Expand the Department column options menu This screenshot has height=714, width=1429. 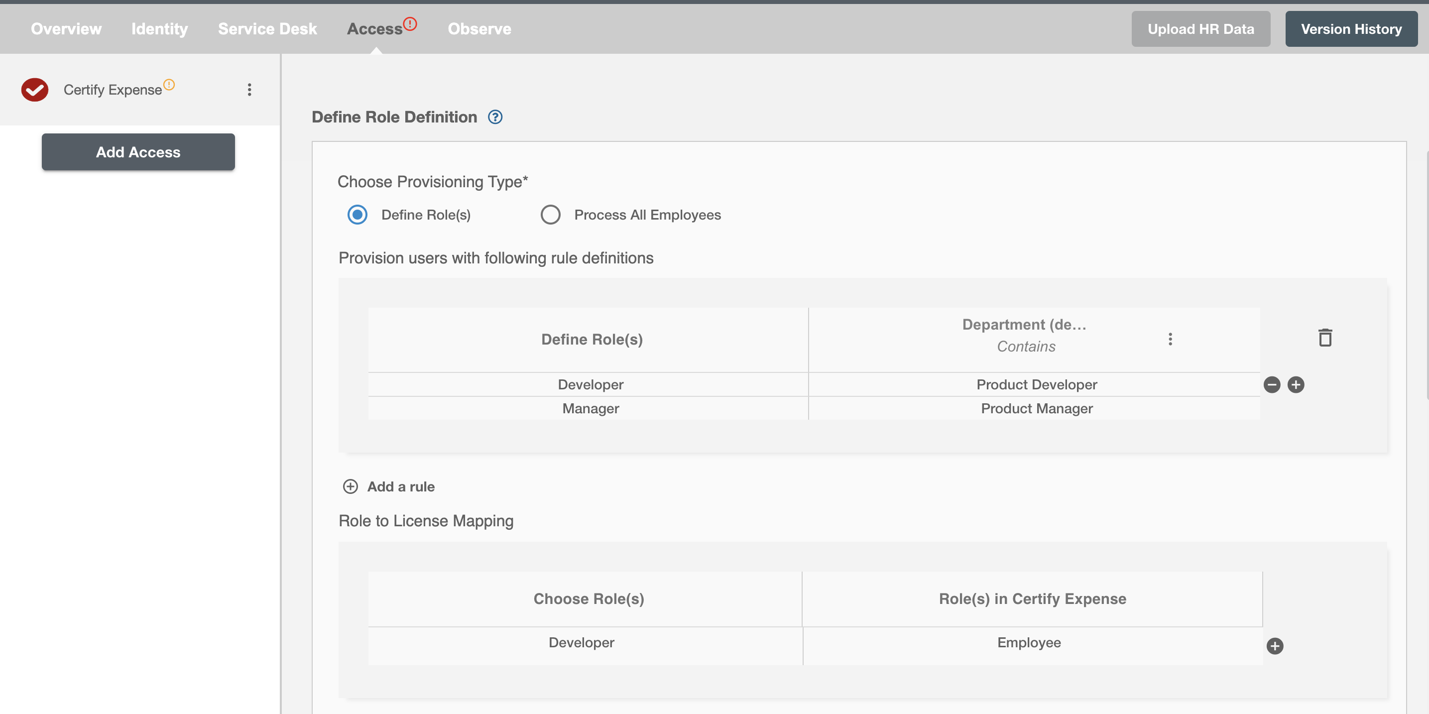(x=1170, y=339)
